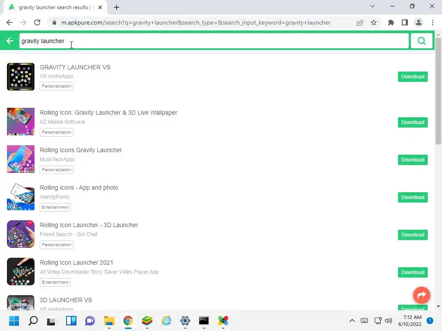Click the tab search chevron in title bar
Screen dimensions: 442x331
[x=373, y=6]
